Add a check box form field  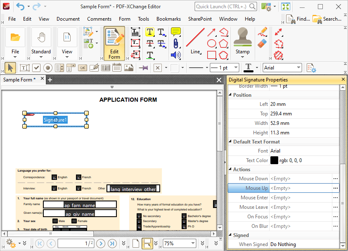point(36,68)
